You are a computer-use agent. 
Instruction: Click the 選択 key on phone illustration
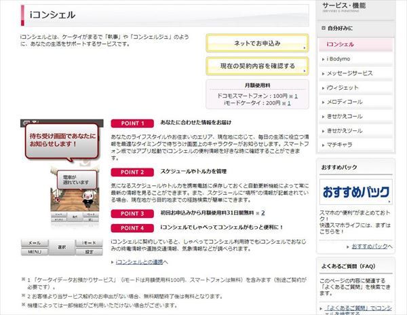click(x=62, y=247)
